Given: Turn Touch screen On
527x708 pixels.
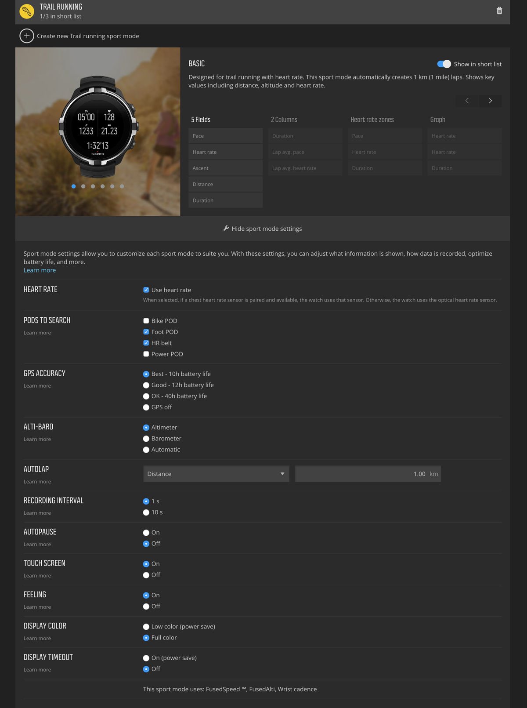Looking at the screenshot, I should 146,564.
